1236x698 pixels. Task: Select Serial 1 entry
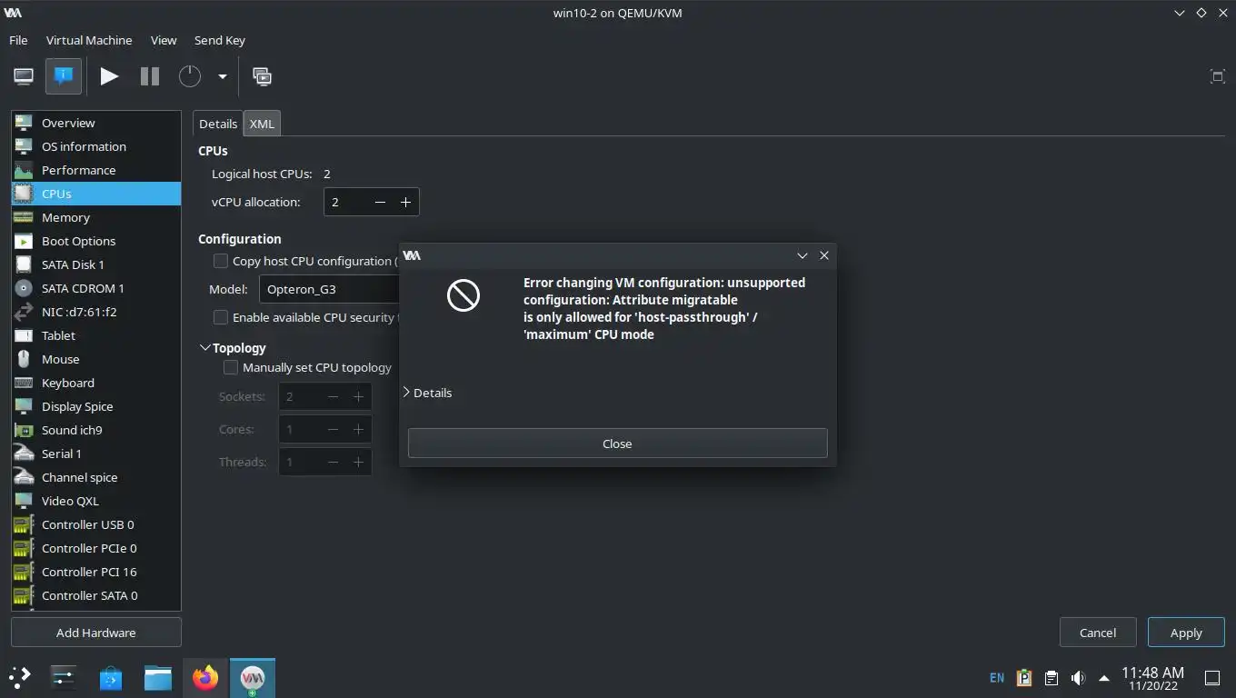95,454
